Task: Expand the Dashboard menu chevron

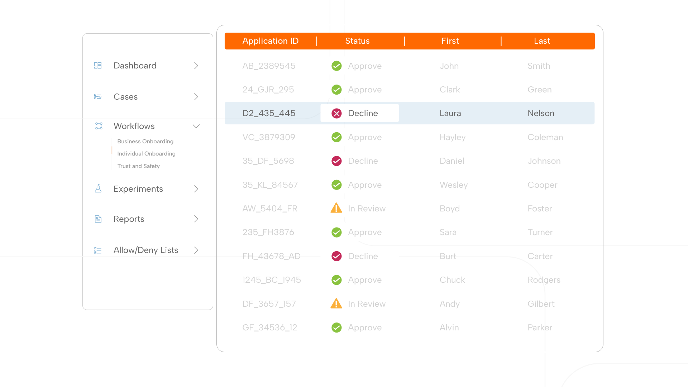Action: coord(196,66)
